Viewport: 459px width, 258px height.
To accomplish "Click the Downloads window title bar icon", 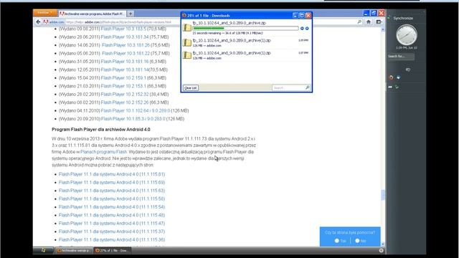I will pos(184,16).
